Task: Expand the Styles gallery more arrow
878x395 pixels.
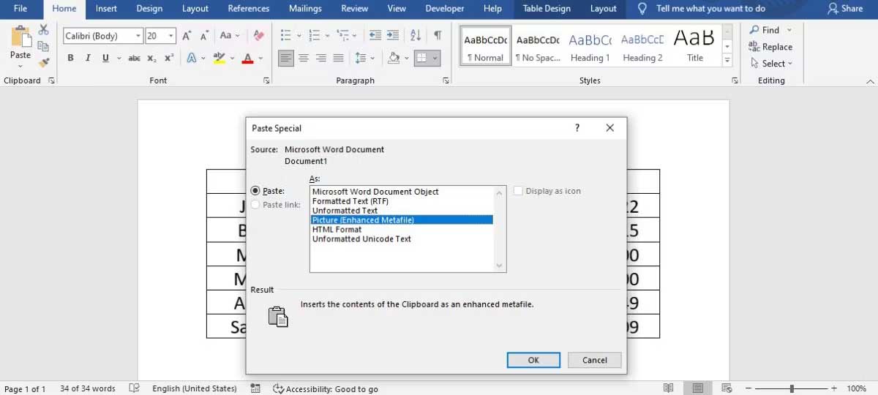Action: pos(727,61)
